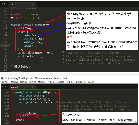Close the dict.h tab

pos(33,4)
